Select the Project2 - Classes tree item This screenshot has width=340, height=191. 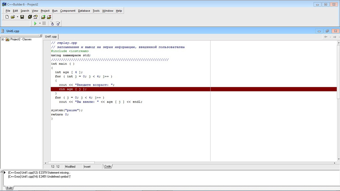pos(21,39)
